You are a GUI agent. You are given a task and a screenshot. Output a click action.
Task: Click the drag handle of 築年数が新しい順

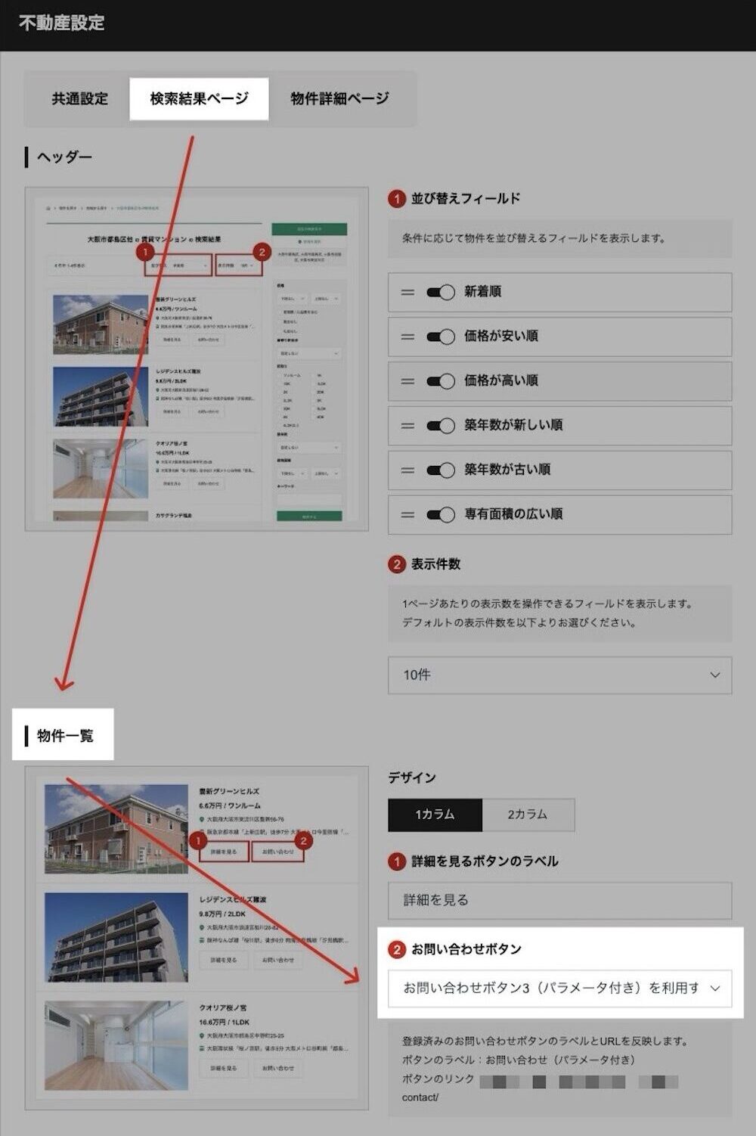click(407, 426)
